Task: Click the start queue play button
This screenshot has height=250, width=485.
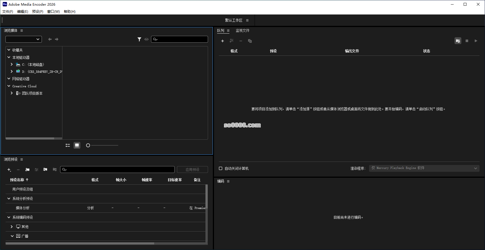Action: click(x=476, y=41)
